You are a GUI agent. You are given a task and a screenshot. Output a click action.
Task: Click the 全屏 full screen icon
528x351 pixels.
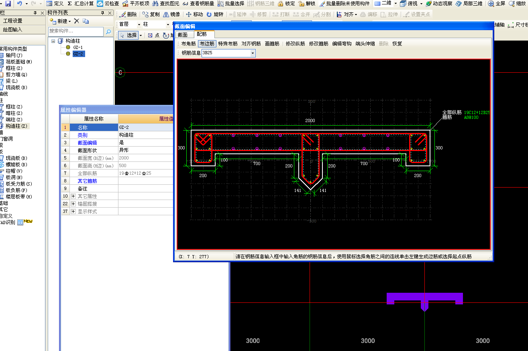(497, 3)
